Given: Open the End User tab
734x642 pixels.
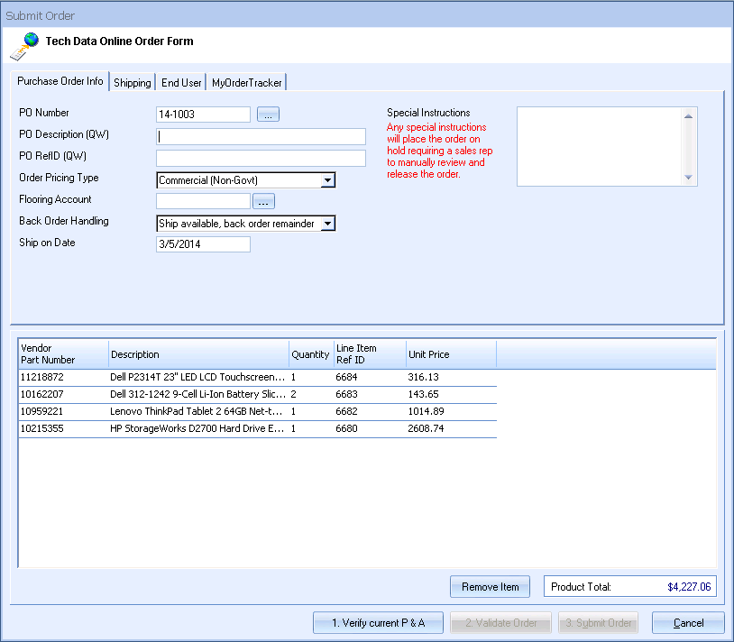Looking at the screenshot, I should point(181,83).
